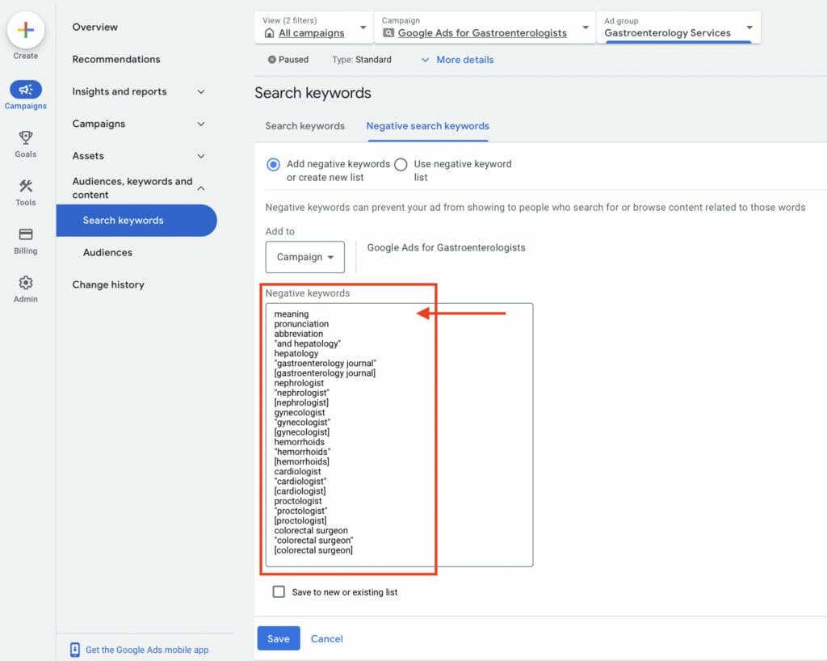
Task: Select Use negative keyword list radio
Action: coord(401,165)
